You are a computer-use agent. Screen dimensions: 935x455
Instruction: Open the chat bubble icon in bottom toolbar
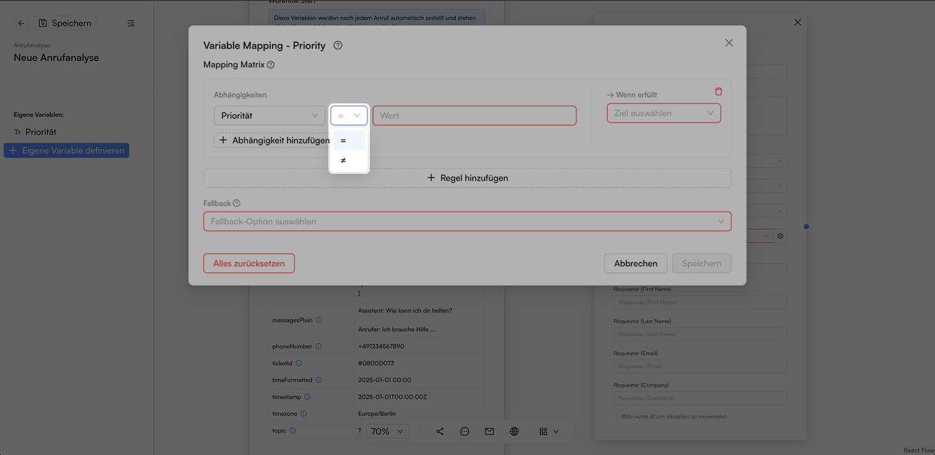pyautogui.click(x=465, y=431)
